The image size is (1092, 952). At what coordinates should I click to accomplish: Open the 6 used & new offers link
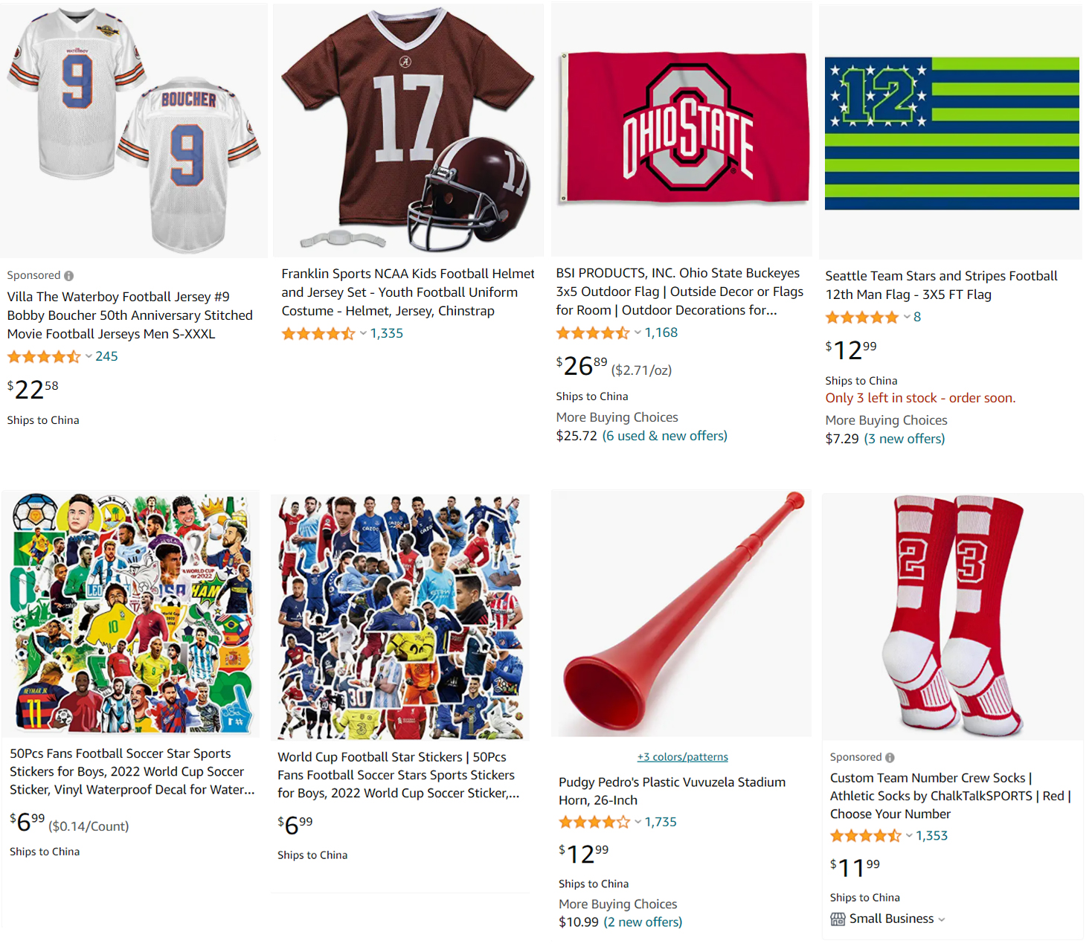coord(664,436)
